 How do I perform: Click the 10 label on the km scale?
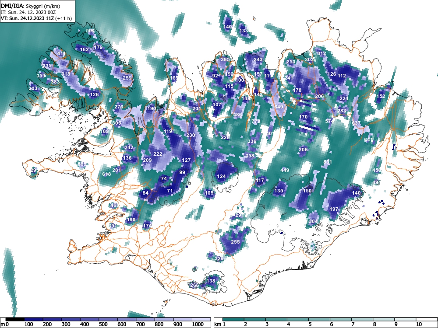tap(418, 325)
